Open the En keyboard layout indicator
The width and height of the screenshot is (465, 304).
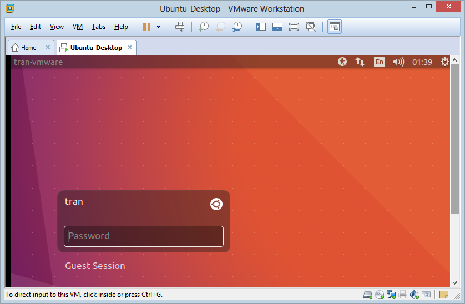[x=380, y=62]
